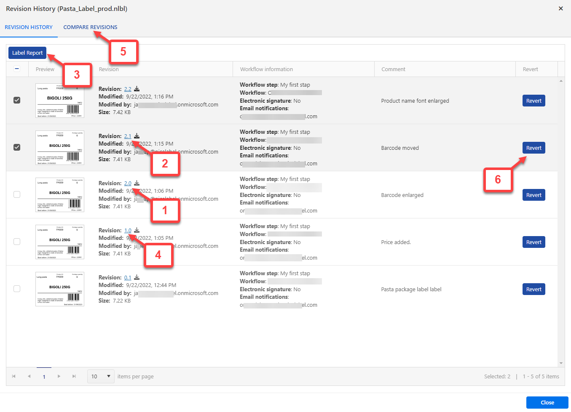The image size is (571, 412).
Task: Open preview thumbnail of revision 2.2
Action: click(x=59, y=101)
